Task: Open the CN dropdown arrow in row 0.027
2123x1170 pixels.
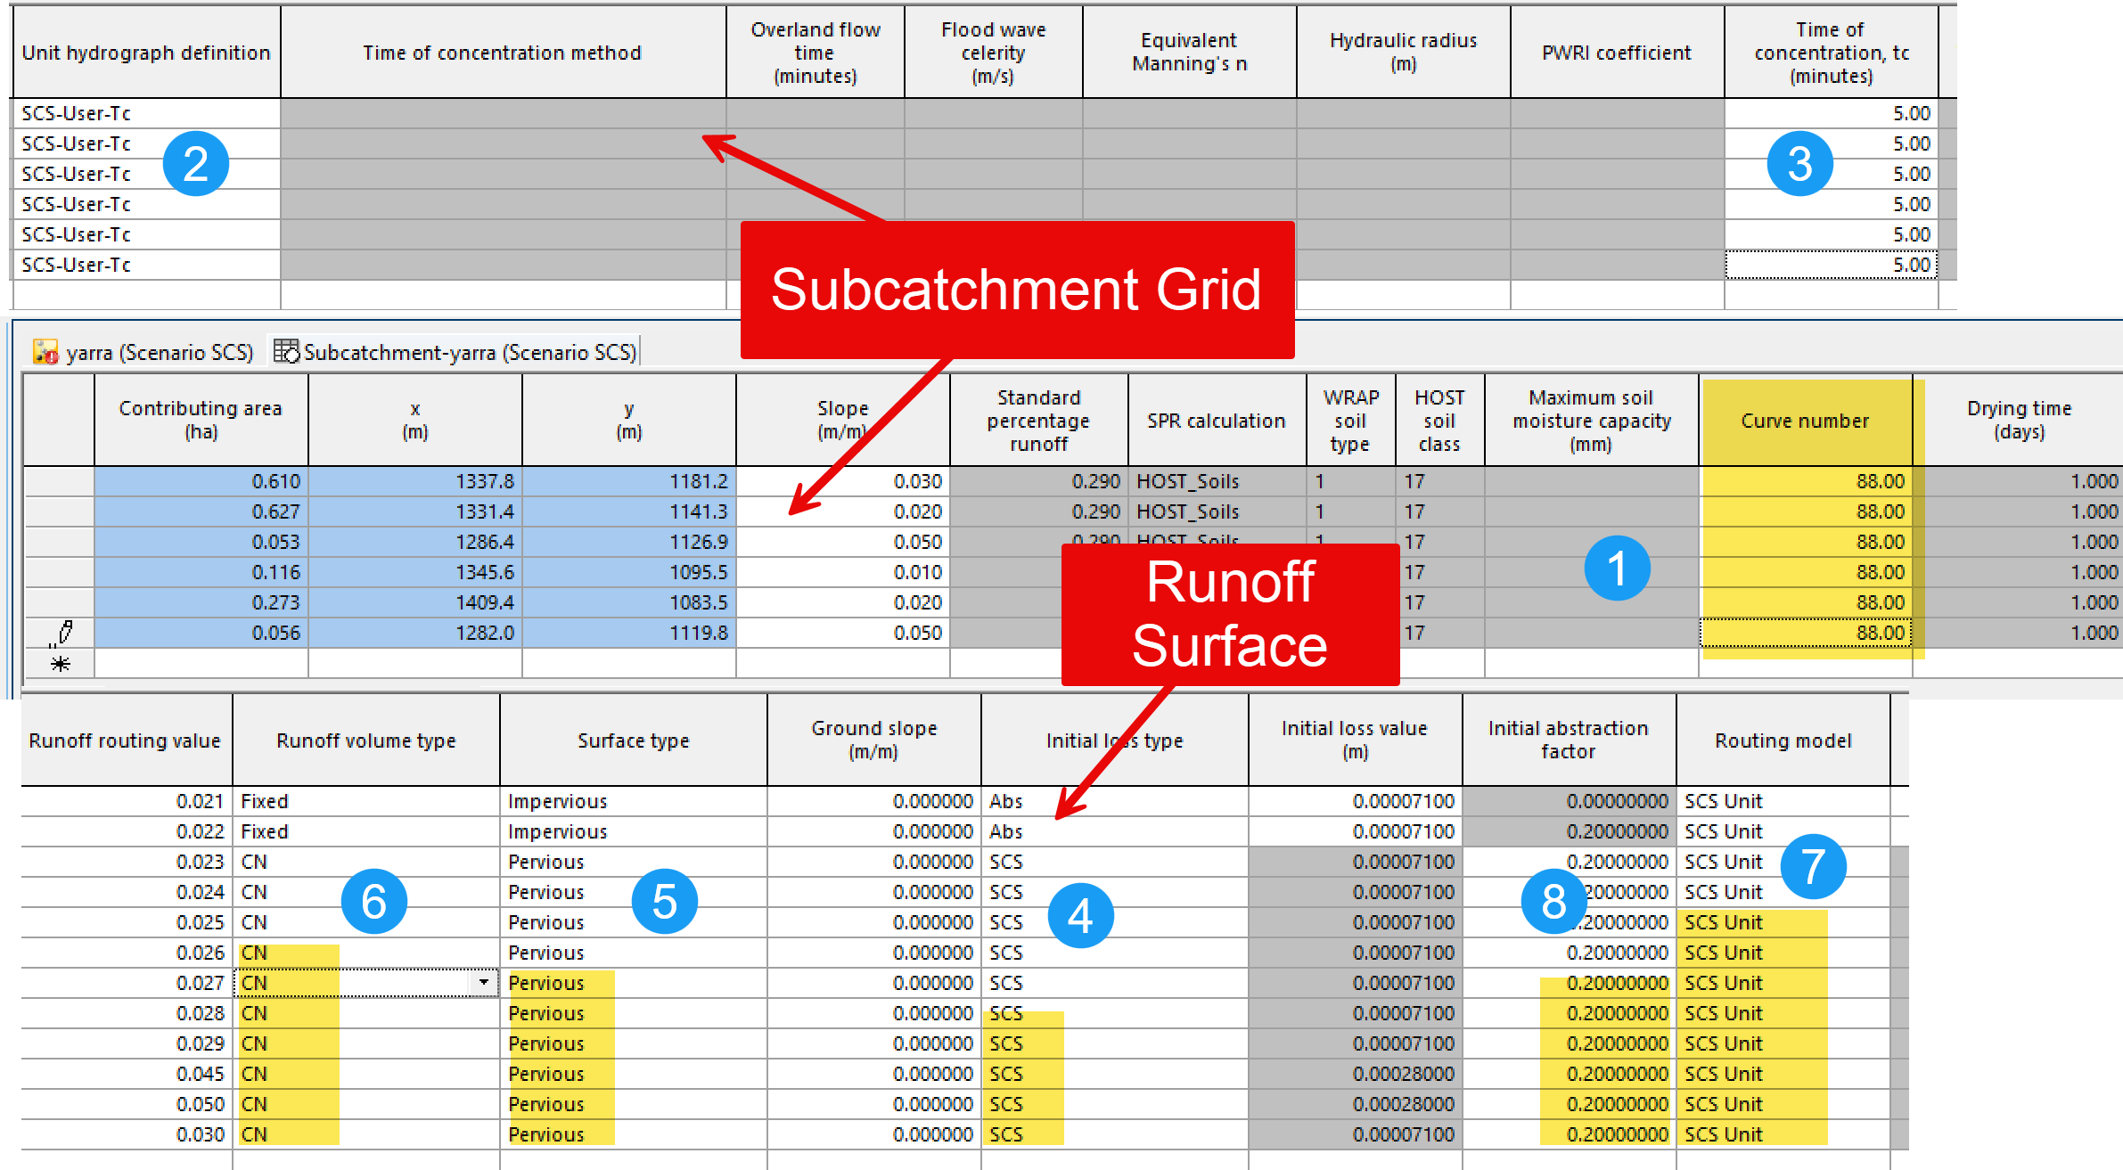Action: coord(483,983)
